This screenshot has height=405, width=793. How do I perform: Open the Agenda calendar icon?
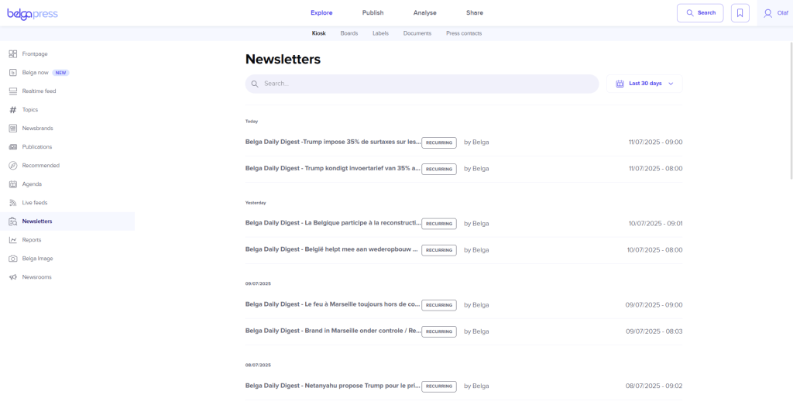13,184
